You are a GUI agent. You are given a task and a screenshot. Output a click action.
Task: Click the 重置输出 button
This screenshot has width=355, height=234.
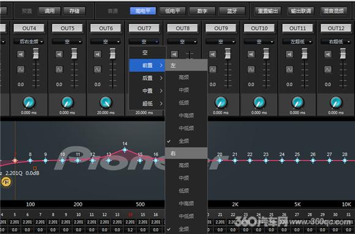[x=268, y=11]
